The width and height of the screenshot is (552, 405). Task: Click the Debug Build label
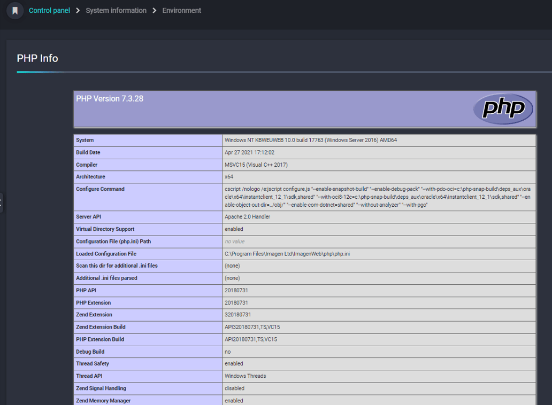pos(90,352)
